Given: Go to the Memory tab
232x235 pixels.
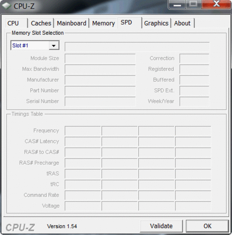Looking at the screenshot, I should [x=103, y=23].
